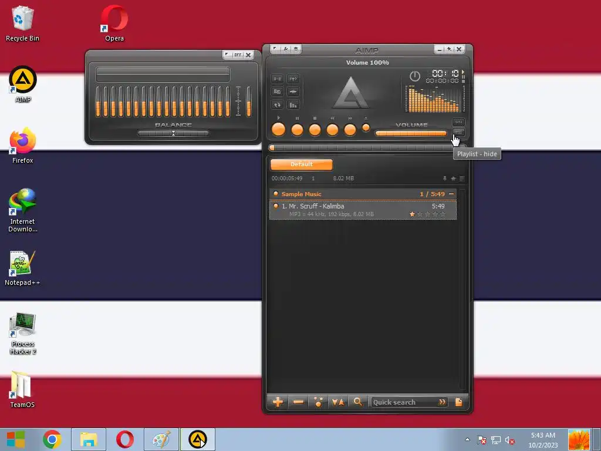Collapse the Sample Music group
Screen dimensions: 601x451
point(451,194)
